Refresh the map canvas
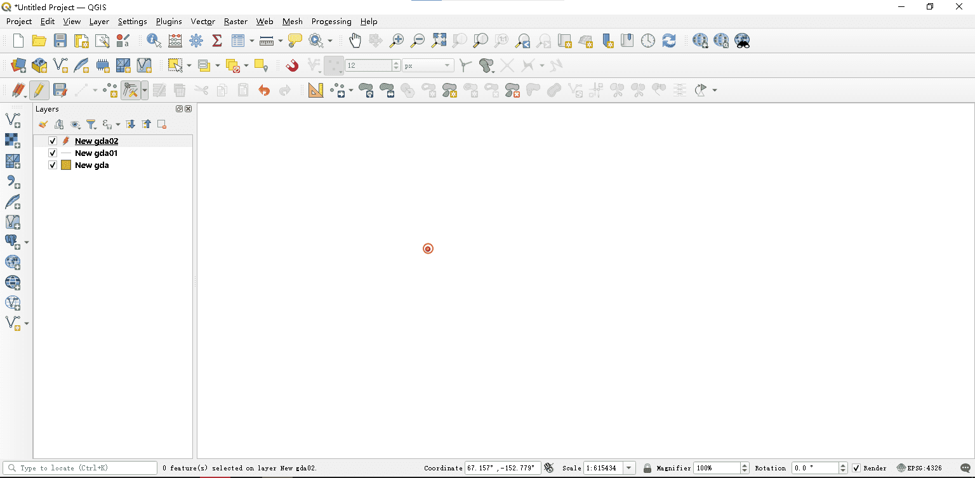 pos(668,41)
